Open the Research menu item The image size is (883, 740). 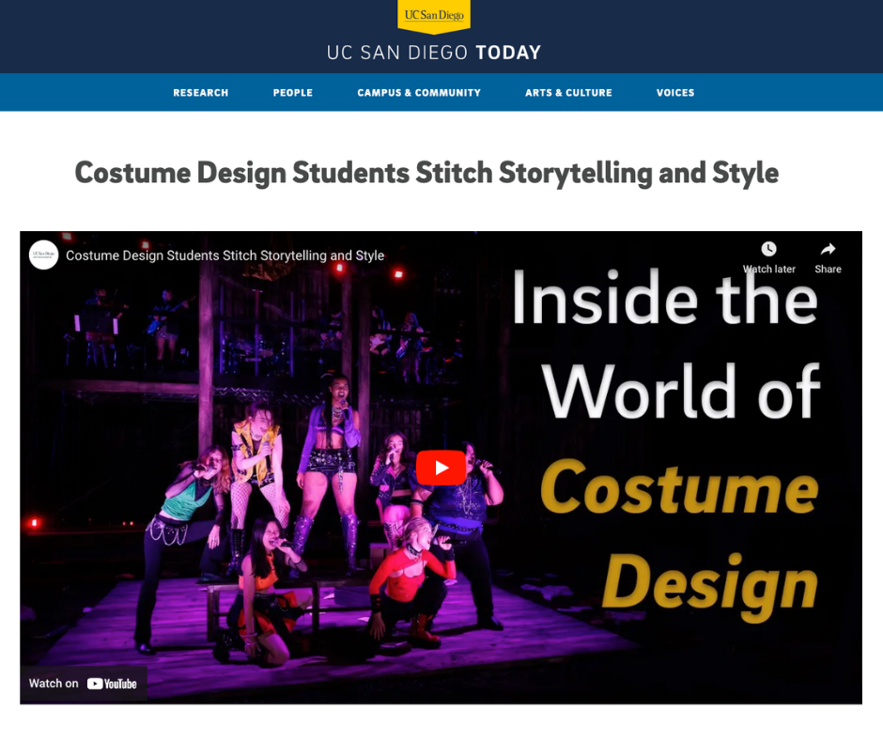point(200,92)
